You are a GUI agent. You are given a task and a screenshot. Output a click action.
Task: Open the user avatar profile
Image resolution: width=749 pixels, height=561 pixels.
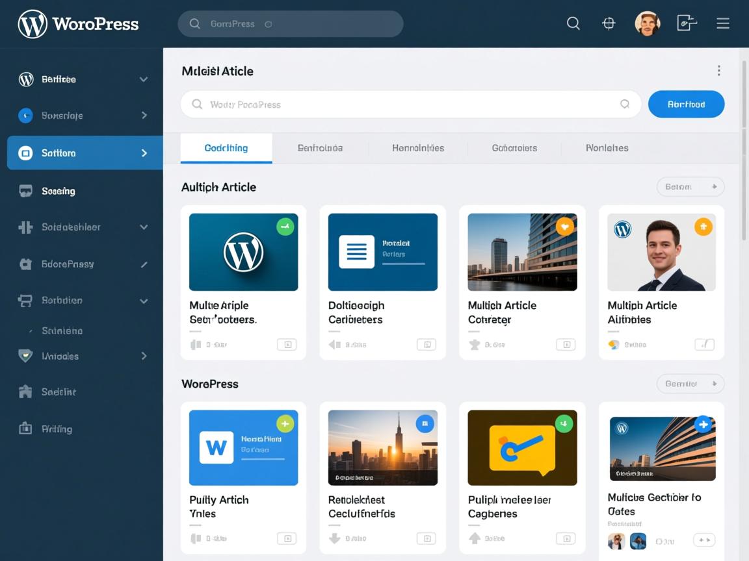click(647, 24)
